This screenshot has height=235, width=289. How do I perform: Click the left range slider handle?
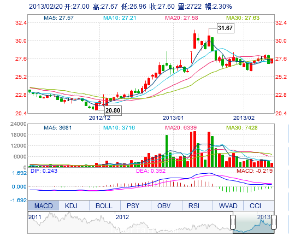[233, 222]
